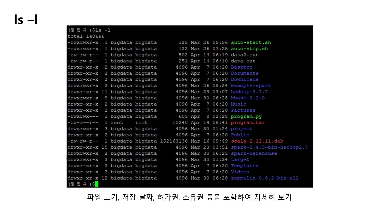
Task: Click the time 07:25 of auto-stop.sh
Action: click(x=220, y=49)
